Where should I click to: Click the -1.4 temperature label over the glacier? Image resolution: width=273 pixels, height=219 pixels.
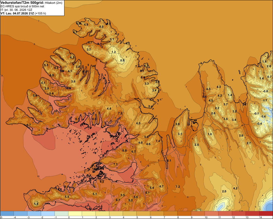coord(263,116)
